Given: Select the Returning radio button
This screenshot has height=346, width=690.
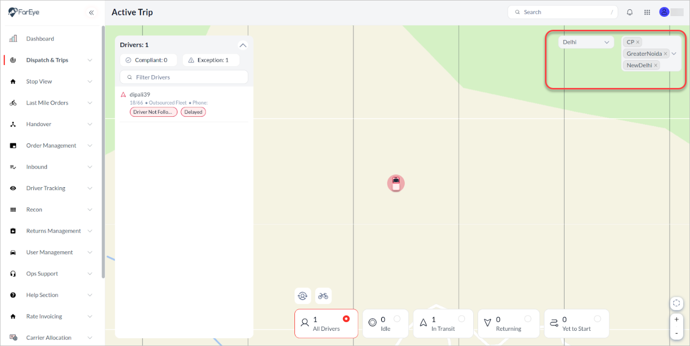Looking at the screenshot, I should tap(528, 319).
